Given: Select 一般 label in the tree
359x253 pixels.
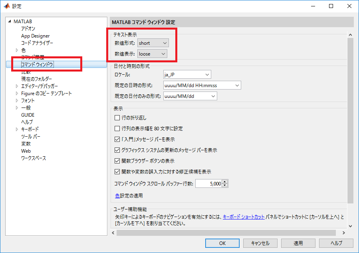Looking at the screenshot, I should (x=26, y=108).
